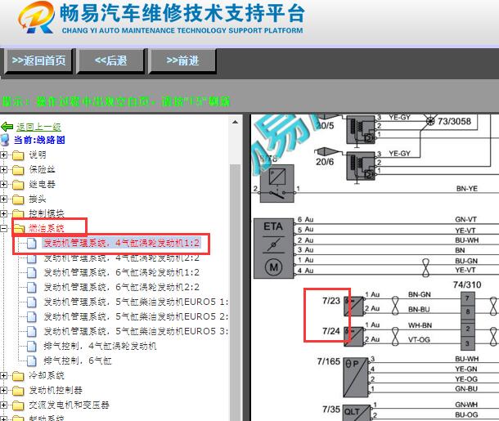Open 排气控制, 4气缸涡轮发动机 diagram
The width and height of the screenshot is (499, 421).
click(x=100, y=346)
